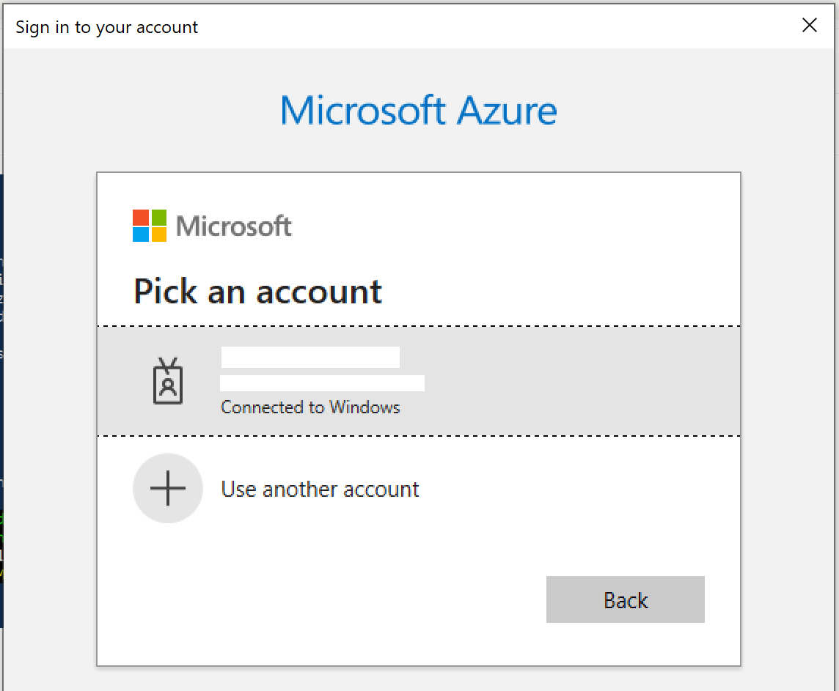Click the work account badge icon
839x691 pixels.
tap(168, 381)
